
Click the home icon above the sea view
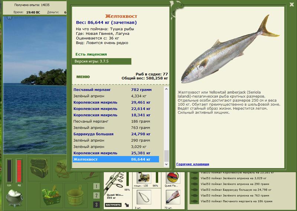click(9, 18)
